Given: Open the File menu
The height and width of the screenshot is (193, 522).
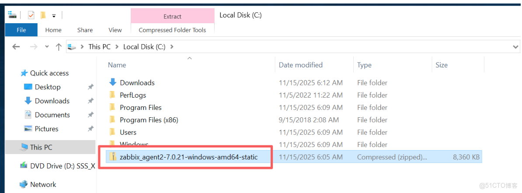Looking at the screenshot, I should point(21,30).
